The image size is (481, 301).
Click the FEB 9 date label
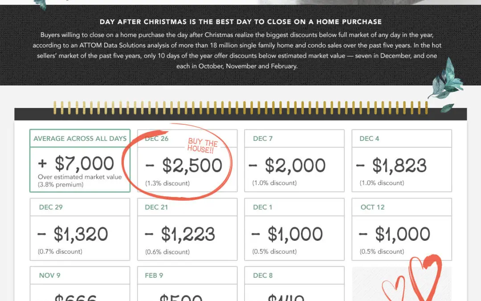pyautogui.click(x=154, y=276)
